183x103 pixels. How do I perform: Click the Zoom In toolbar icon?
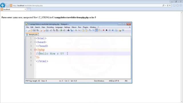[x=76, y=30]
